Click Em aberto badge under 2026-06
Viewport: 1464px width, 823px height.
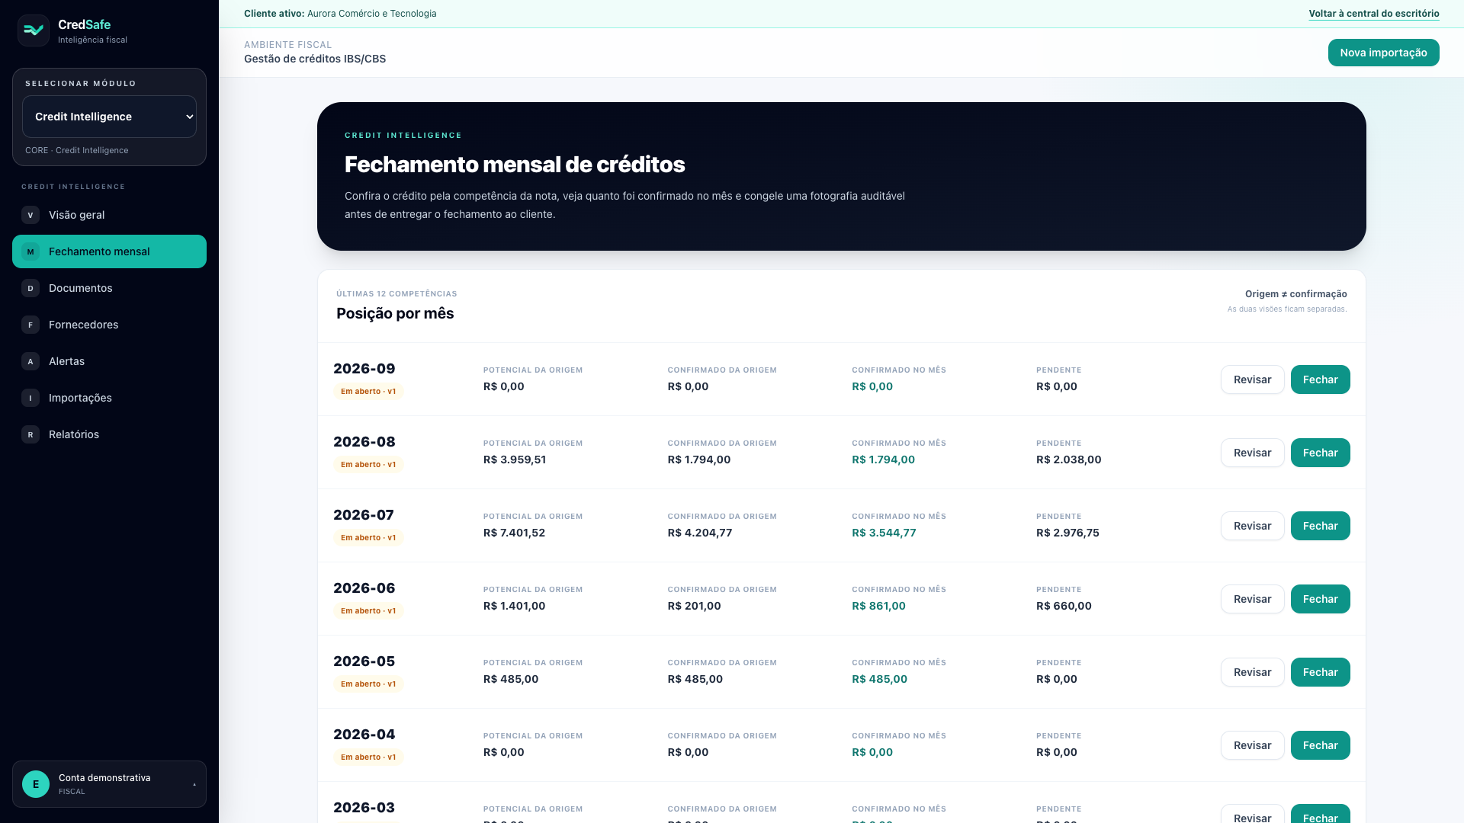(x=368, y=611)
